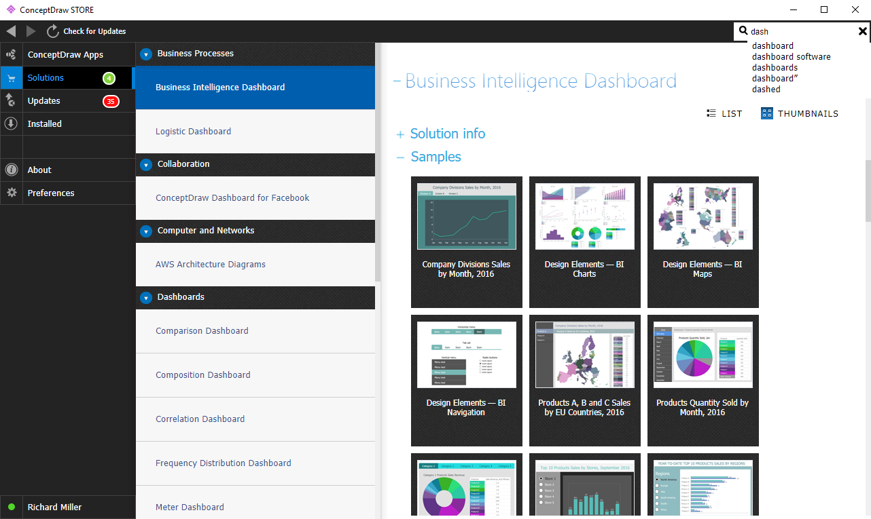
Task: Open Design Elements — BI Maps thumbnail
Action: (x=703, y=242)
